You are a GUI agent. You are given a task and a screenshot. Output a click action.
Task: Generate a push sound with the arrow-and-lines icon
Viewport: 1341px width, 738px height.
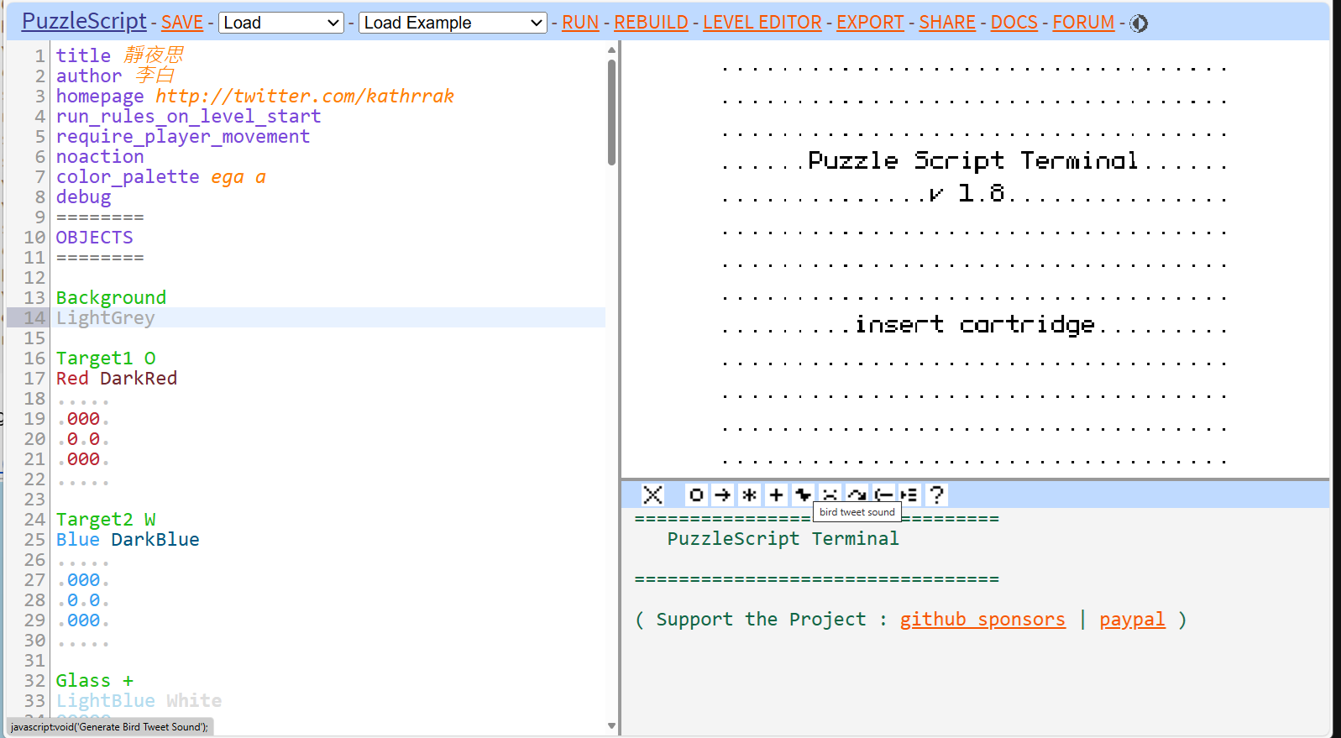(909, 495)
